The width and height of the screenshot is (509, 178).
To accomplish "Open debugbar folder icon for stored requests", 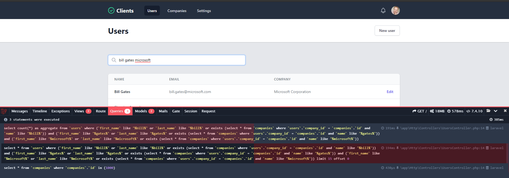I will pos(488,111).
